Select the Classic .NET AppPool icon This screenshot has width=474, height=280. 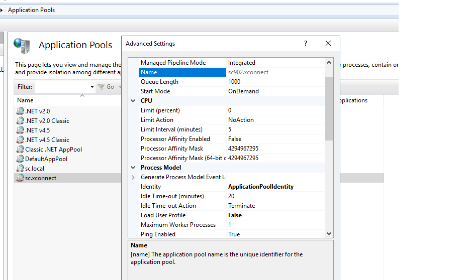click(21, 150)
